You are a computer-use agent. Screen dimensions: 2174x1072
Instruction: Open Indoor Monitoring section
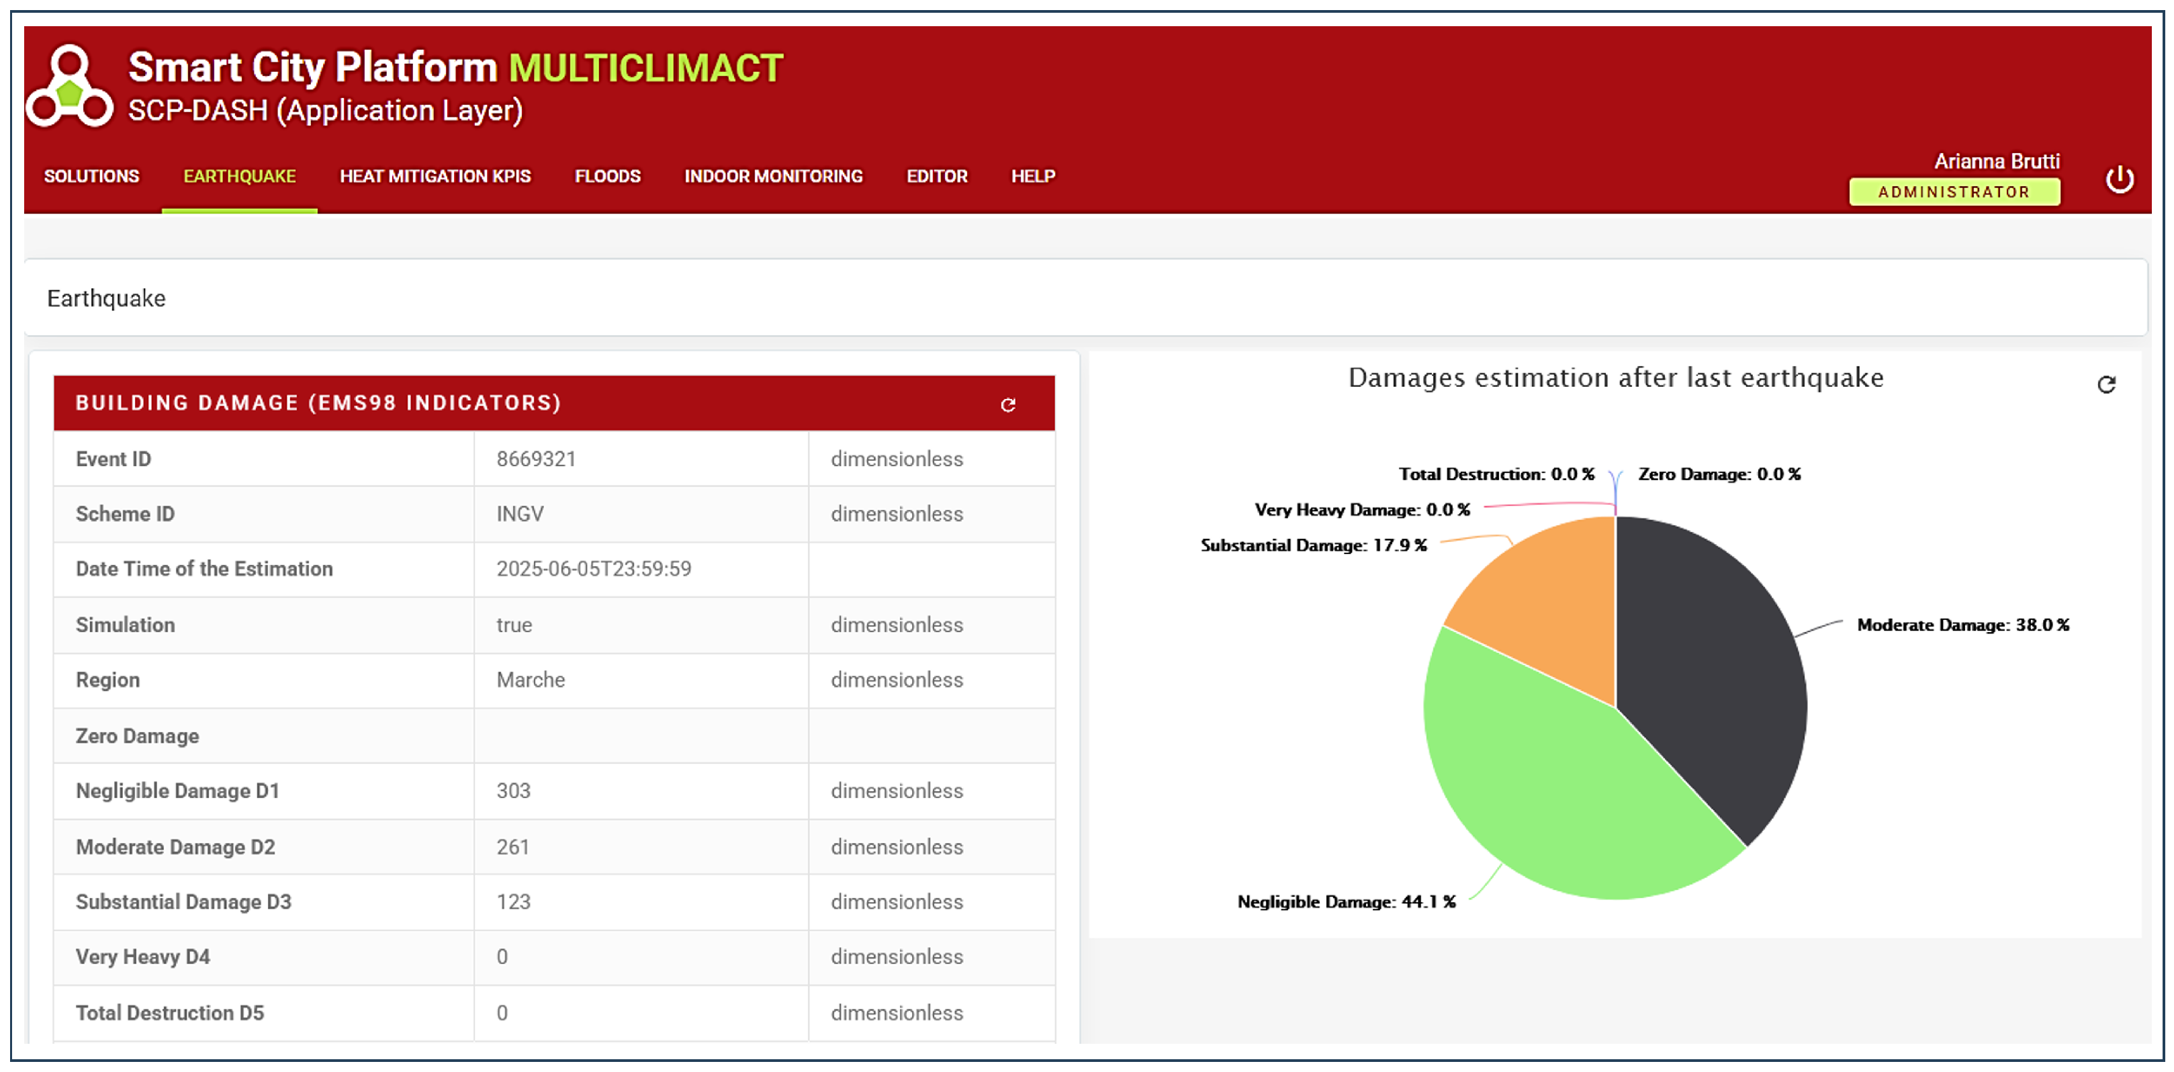coord(773,177)
